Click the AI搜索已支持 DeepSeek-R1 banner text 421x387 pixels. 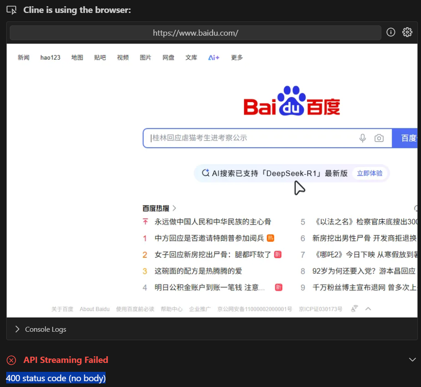click(280, 173)
